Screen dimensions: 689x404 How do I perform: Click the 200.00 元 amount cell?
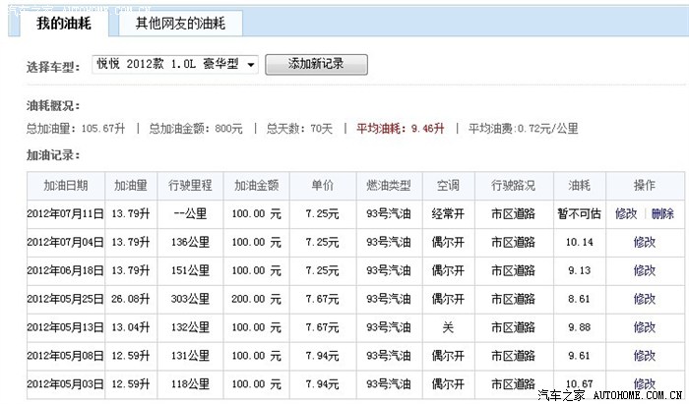[256, 299]
